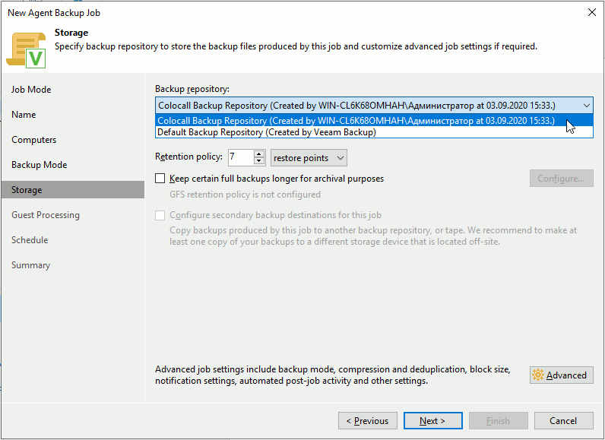The height and width of the screenshot is (440, 605).
Task: Choose Default Backup Repository option
Action: 266,132
